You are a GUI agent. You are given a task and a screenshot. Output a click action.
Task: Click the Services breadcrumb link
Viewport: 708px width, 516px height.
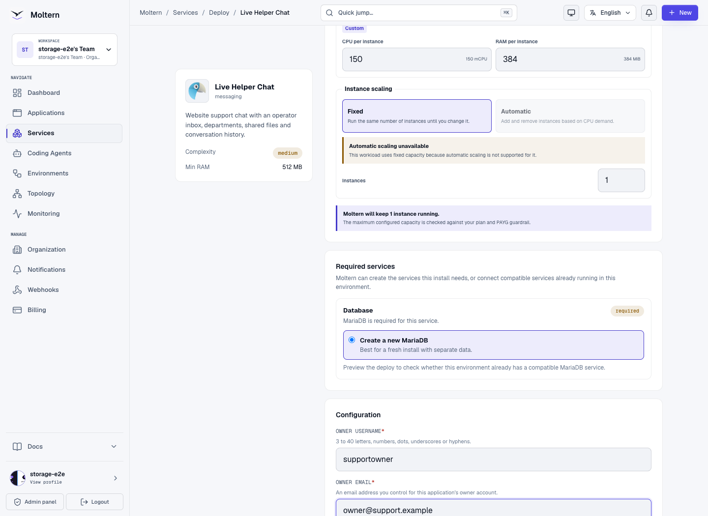coord(185,13)
